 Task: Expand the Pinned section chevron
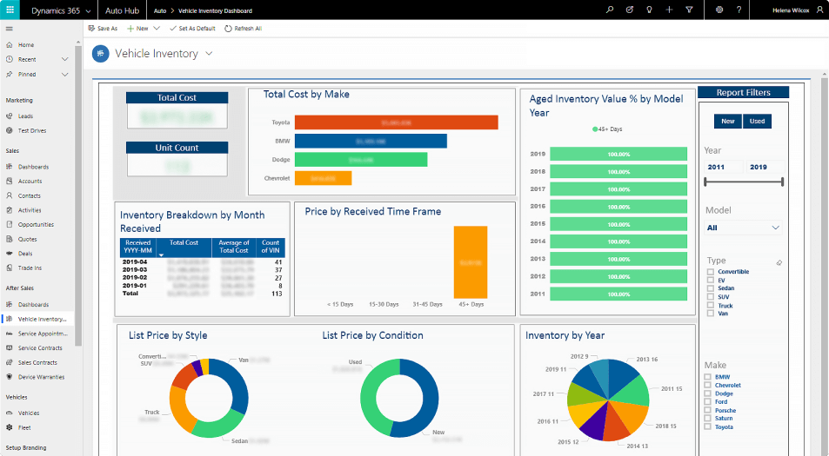pos(64,75)
